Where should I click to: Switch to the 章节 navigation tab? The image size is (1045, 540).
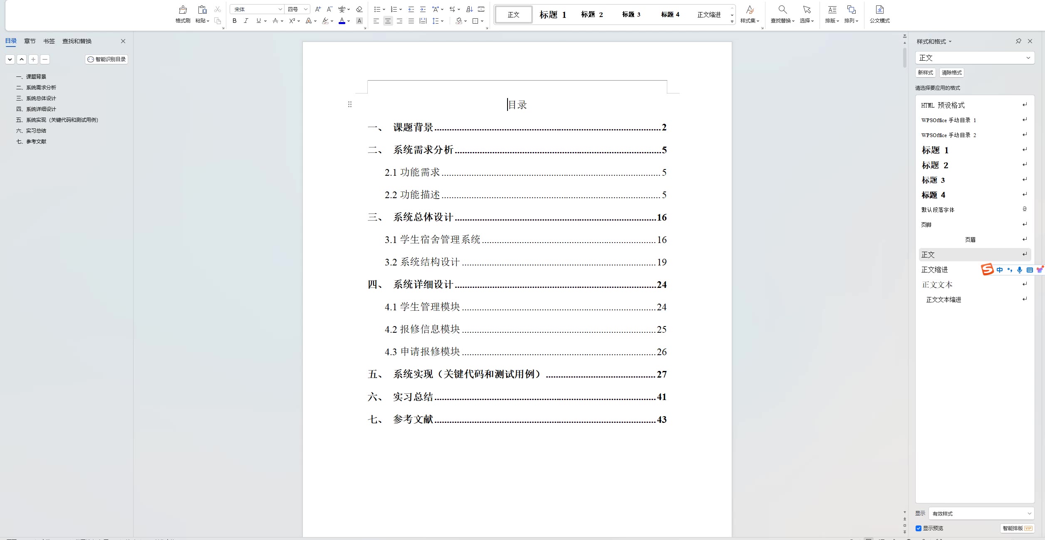click(x=30, y=41)
